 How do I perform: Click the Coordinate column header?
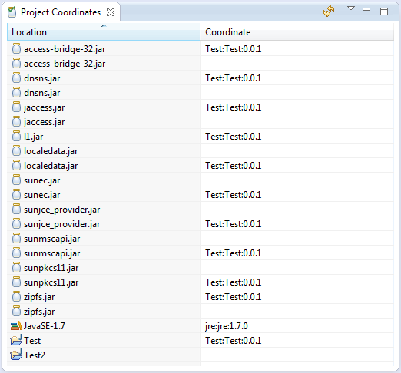pyautogui.click(x=297, y=32)
